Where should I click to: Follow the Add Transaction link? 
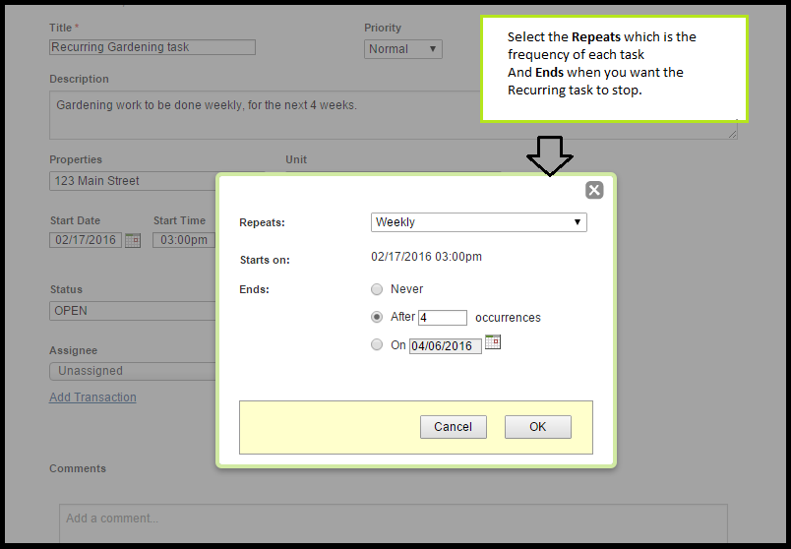tap(92, 397)
